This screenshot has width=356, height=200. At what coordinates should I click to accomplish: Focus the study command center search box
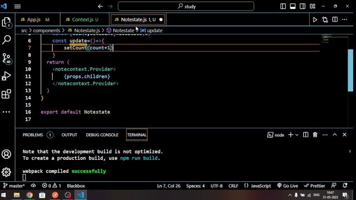coord(186,6)
